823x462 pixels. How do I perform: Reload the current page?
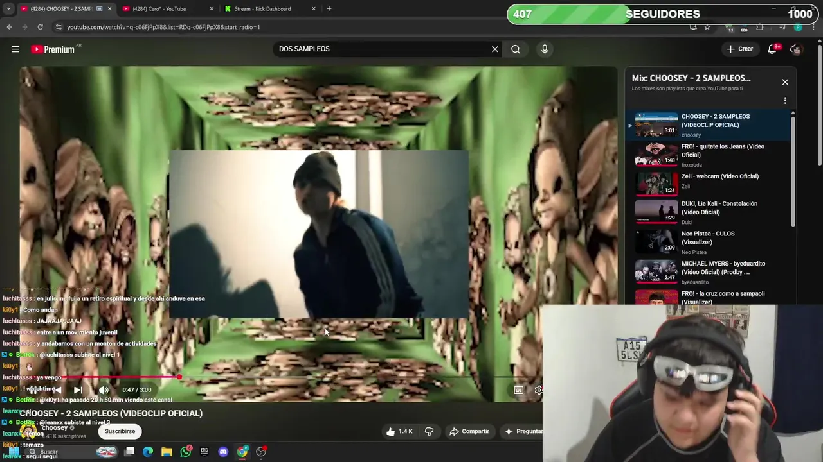[40, 27]
